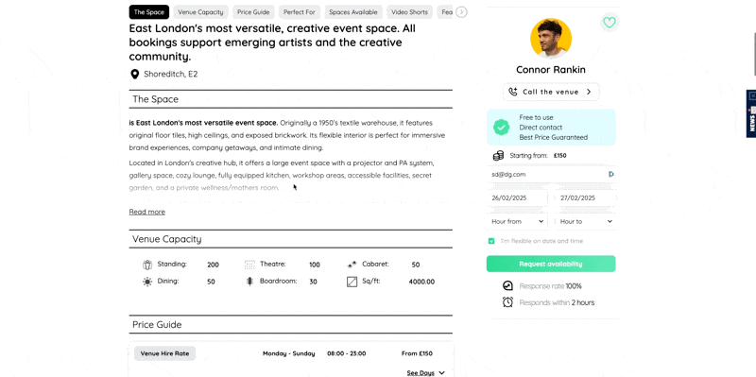Select the Spaces Available tab
This screenshot has width=756, height=377.
(353, 12)
